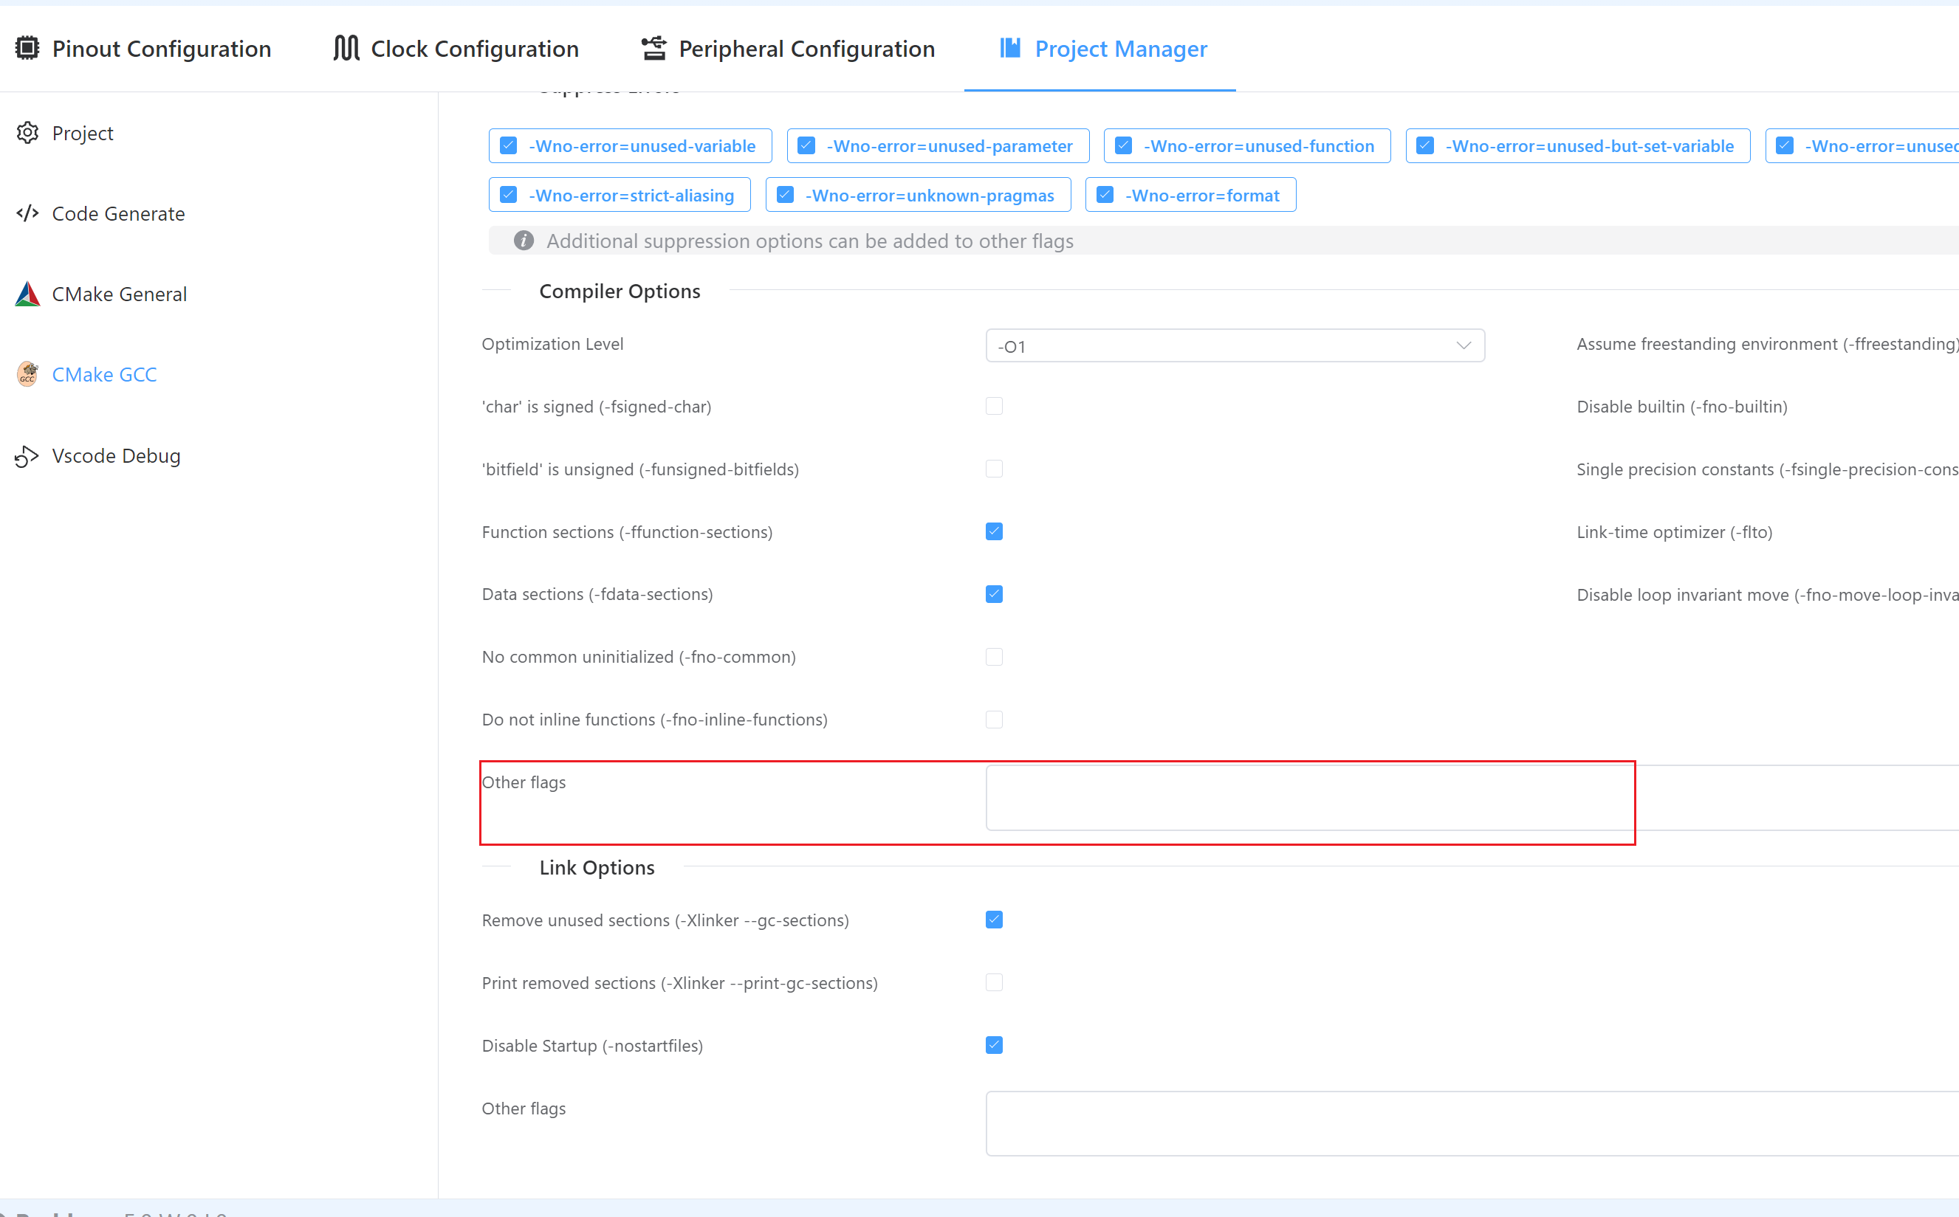
Task: Enable Do not inline functions checkbox
Action: point(995,720)
